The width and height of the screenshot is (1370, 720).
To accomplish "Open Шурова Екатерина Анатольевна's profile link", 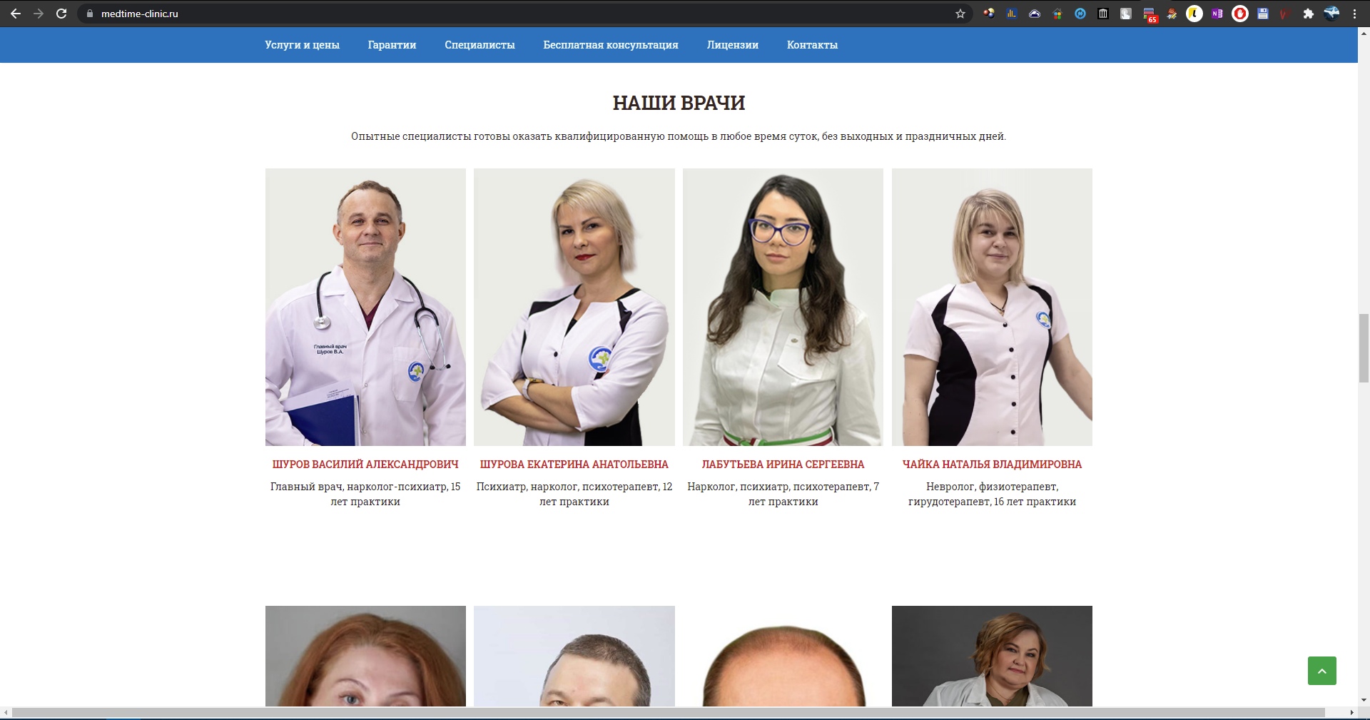I will [574, 465].
